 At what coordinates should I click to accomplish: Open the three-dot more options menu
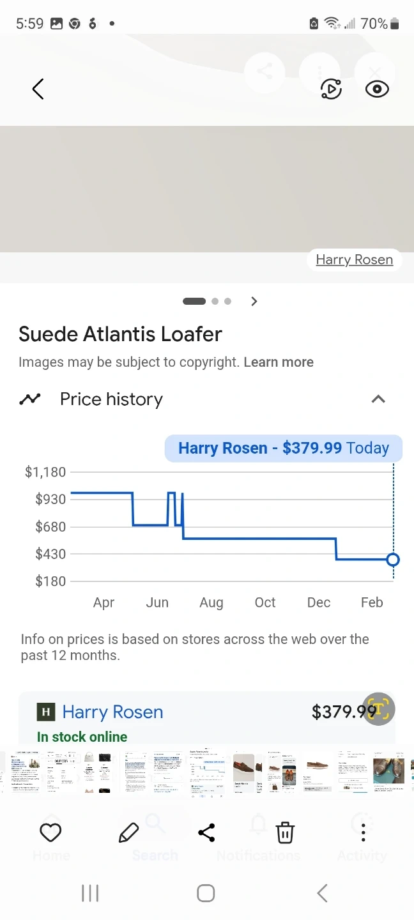(x=363, y=832)
